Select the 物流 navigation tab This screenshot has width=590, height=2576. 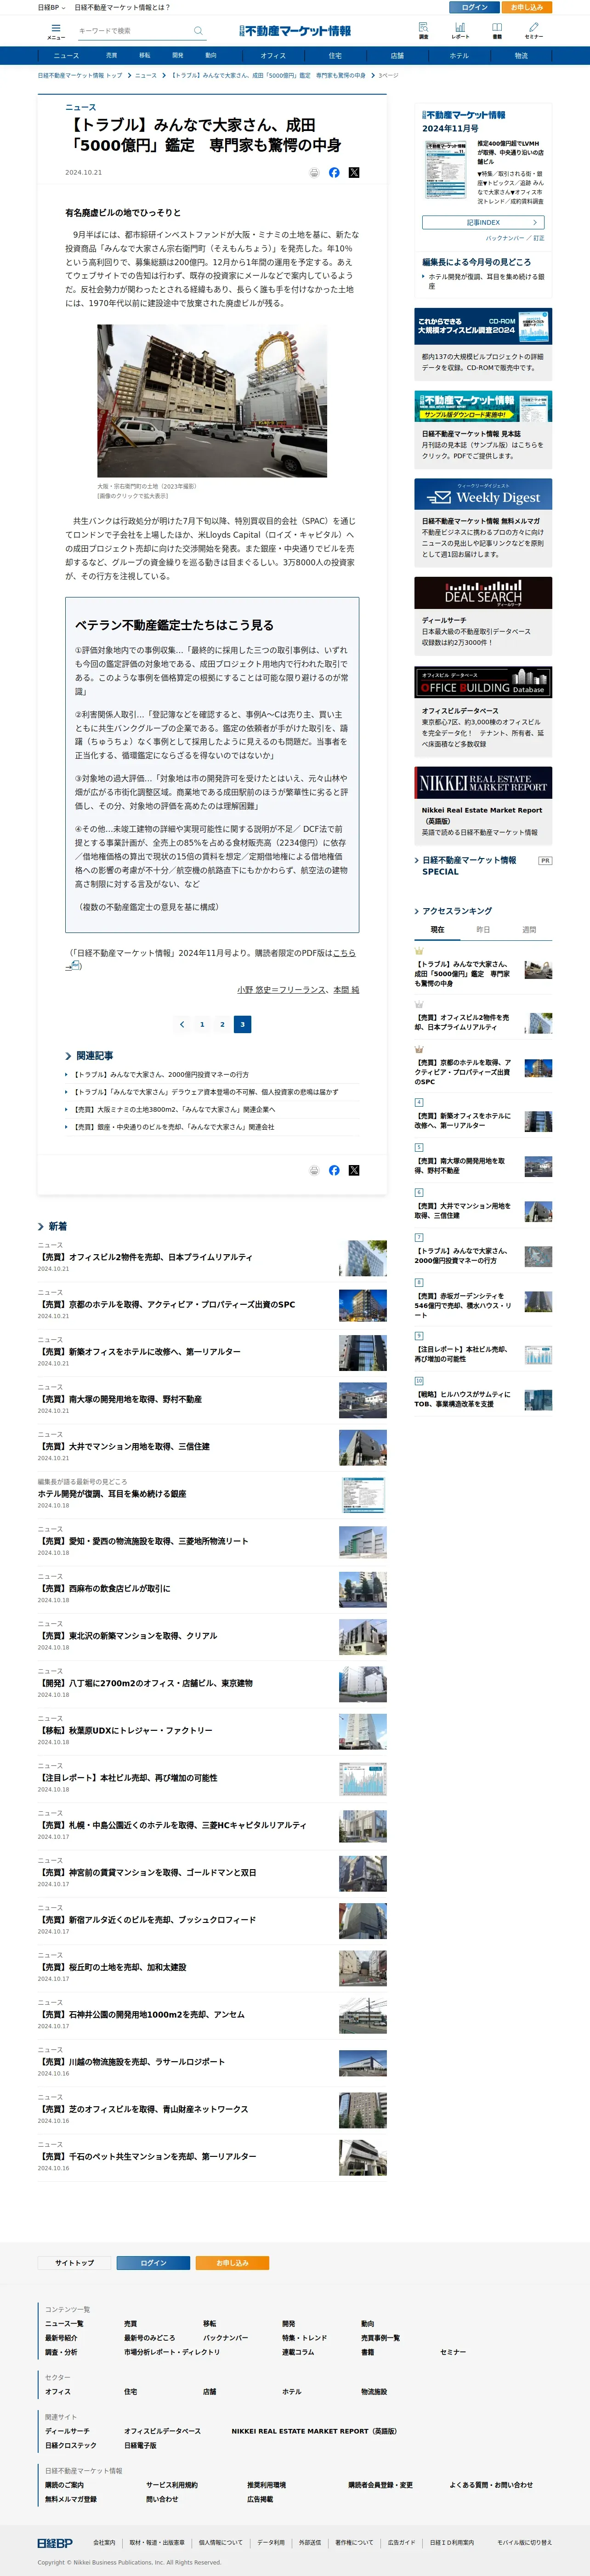[x=521, y=56]
